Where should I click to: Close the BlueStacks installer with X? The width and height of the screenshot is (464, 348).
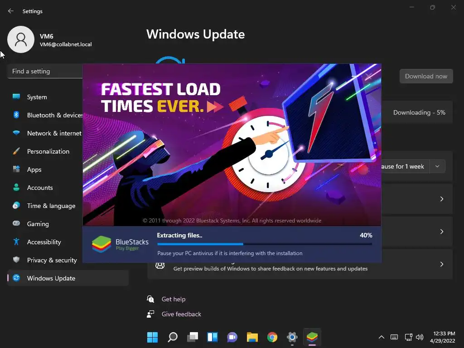[369, 77]
